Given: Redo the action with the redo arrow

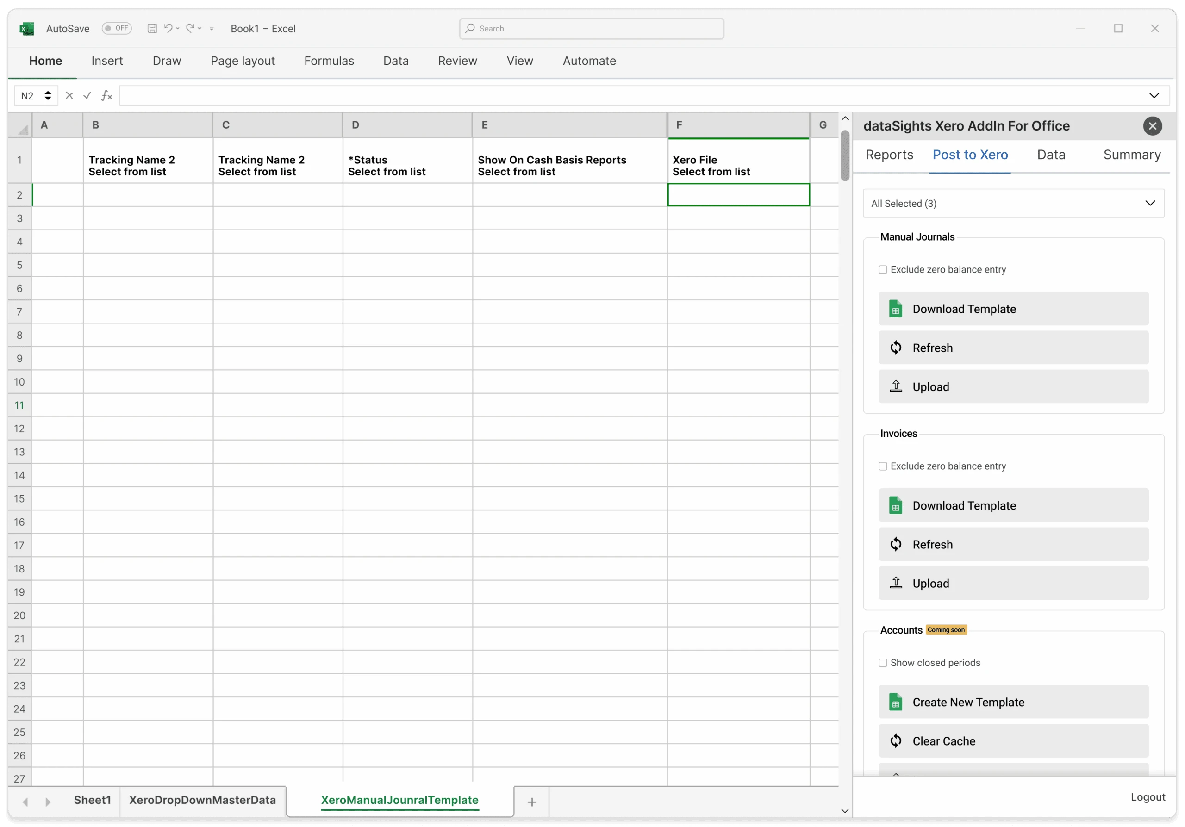Looking at the screenshot, I should click(x=190, y=28).
